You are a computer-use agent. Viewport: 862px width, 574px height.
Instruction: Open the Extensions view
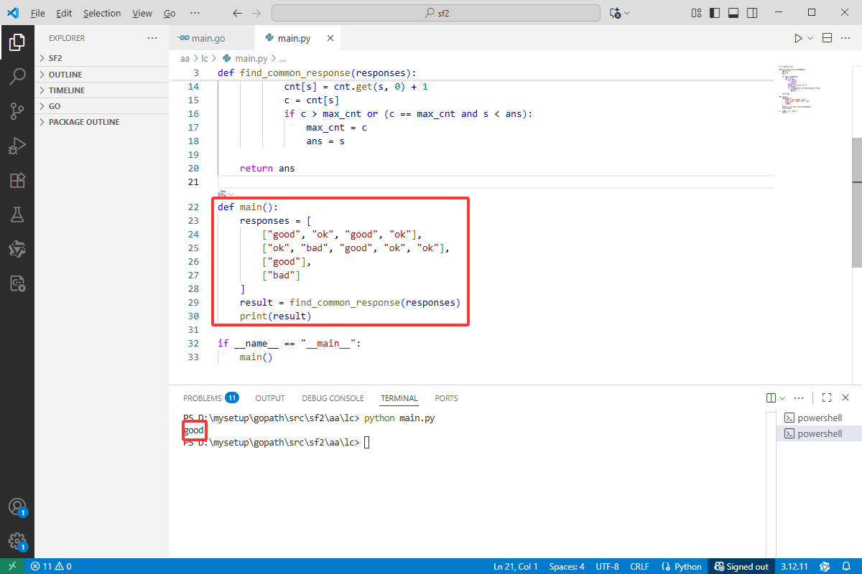pos(17,180)
